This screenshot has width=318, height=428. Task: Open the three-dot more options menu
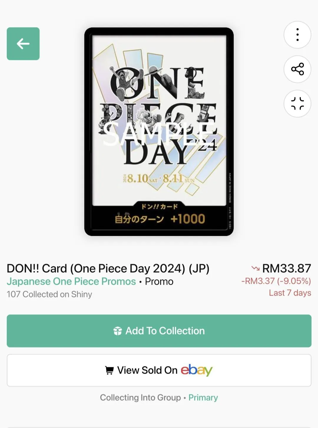tap(297, 35)
